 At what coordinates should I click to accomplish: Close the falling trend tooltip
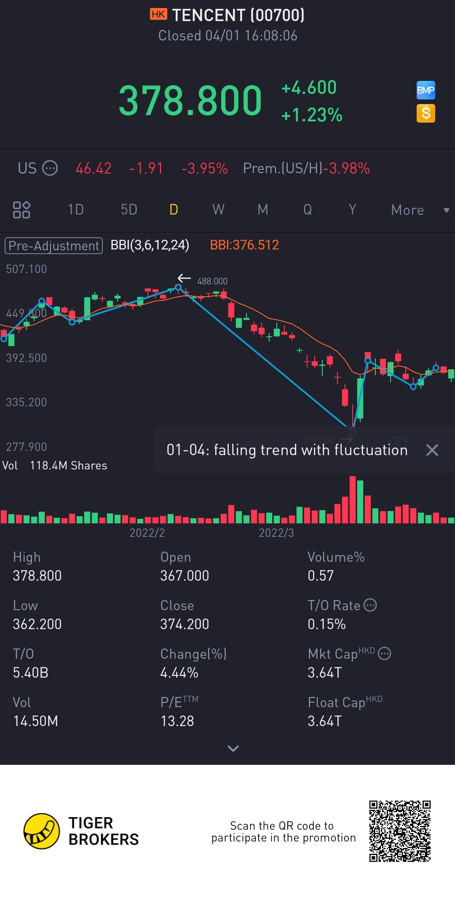click(x=432, y=450)
